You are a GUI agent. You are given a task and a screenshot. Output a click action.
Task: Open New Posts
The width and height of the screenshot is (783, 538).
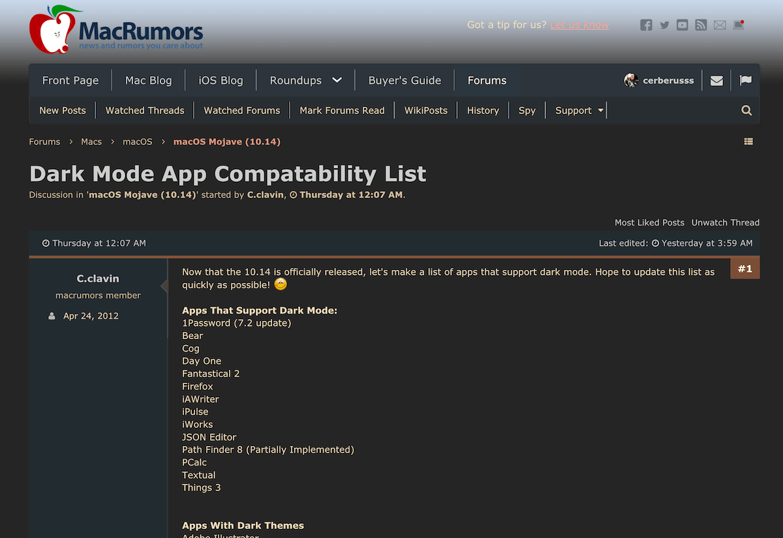point(63,110)
